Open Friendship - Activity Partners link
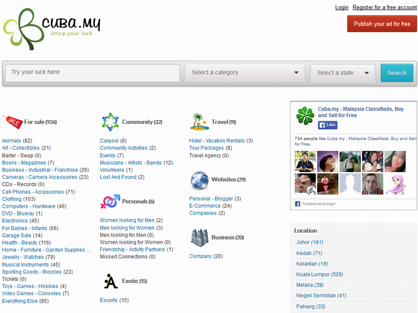 [x=132, y=249]
